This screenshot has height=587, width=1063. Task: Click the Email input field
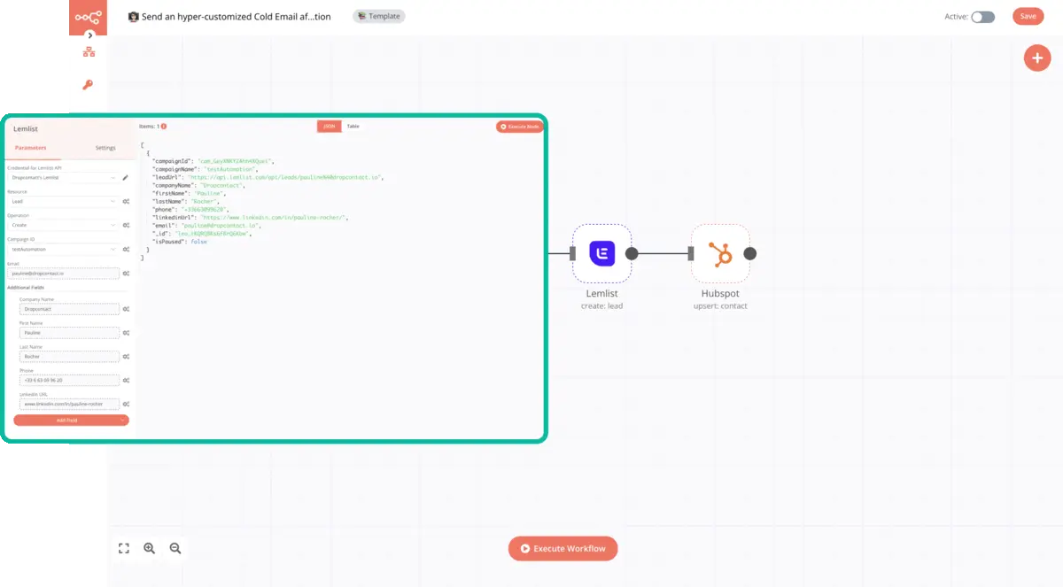tap(62, 274)
